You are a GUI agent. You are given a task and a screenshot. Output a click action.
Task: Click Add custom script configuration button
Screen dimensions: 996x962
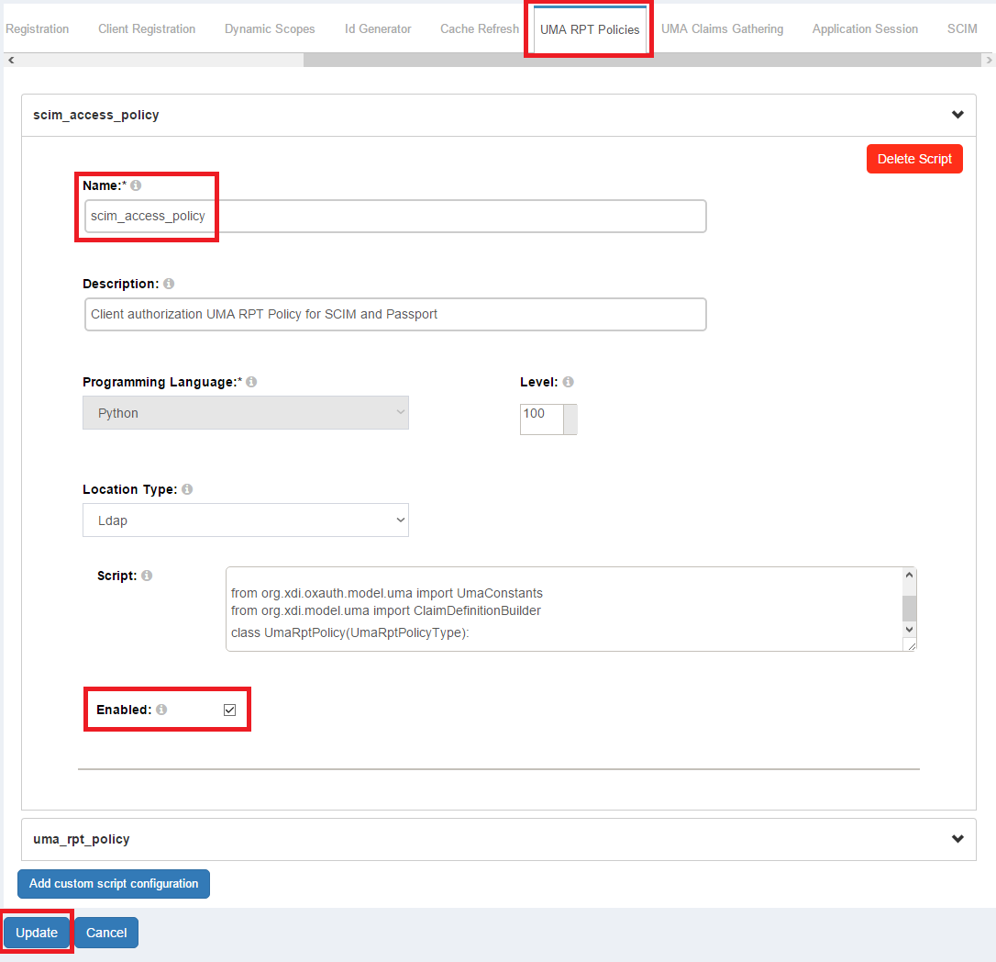pos(114,884)
